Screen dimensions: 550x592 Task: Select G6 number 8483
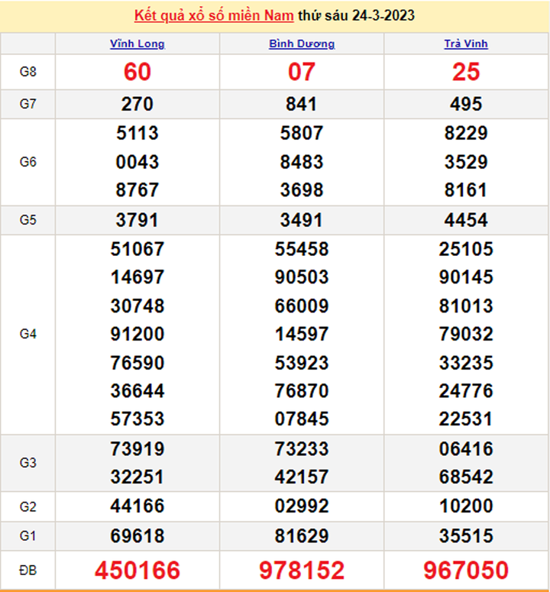click(x=302, y=162)
